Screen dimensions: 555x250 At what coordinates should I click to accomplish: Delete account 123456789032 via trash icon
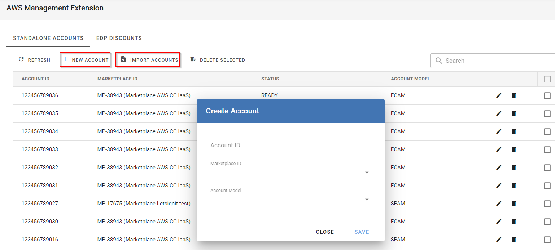coord(514,168)
